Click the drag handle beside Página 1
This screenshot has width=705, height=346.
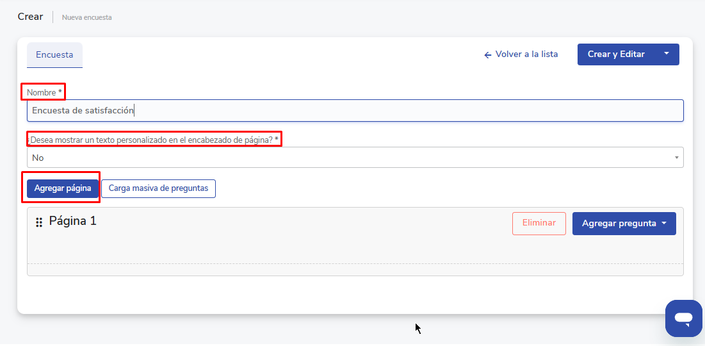pyautogui.click(x=39, y=222)
